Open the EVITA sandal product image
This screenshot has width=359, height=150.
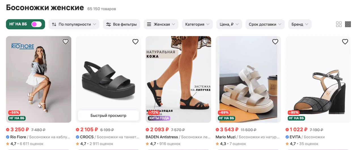[x=318, y=79]
